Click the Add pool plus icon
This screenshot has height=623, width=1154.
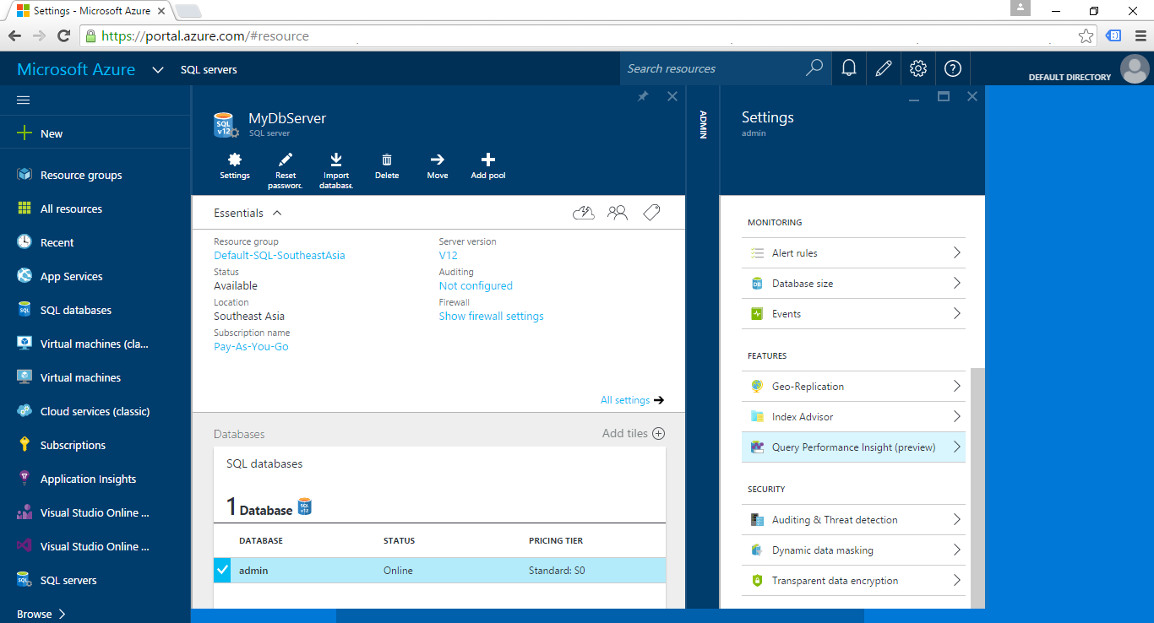488,160
